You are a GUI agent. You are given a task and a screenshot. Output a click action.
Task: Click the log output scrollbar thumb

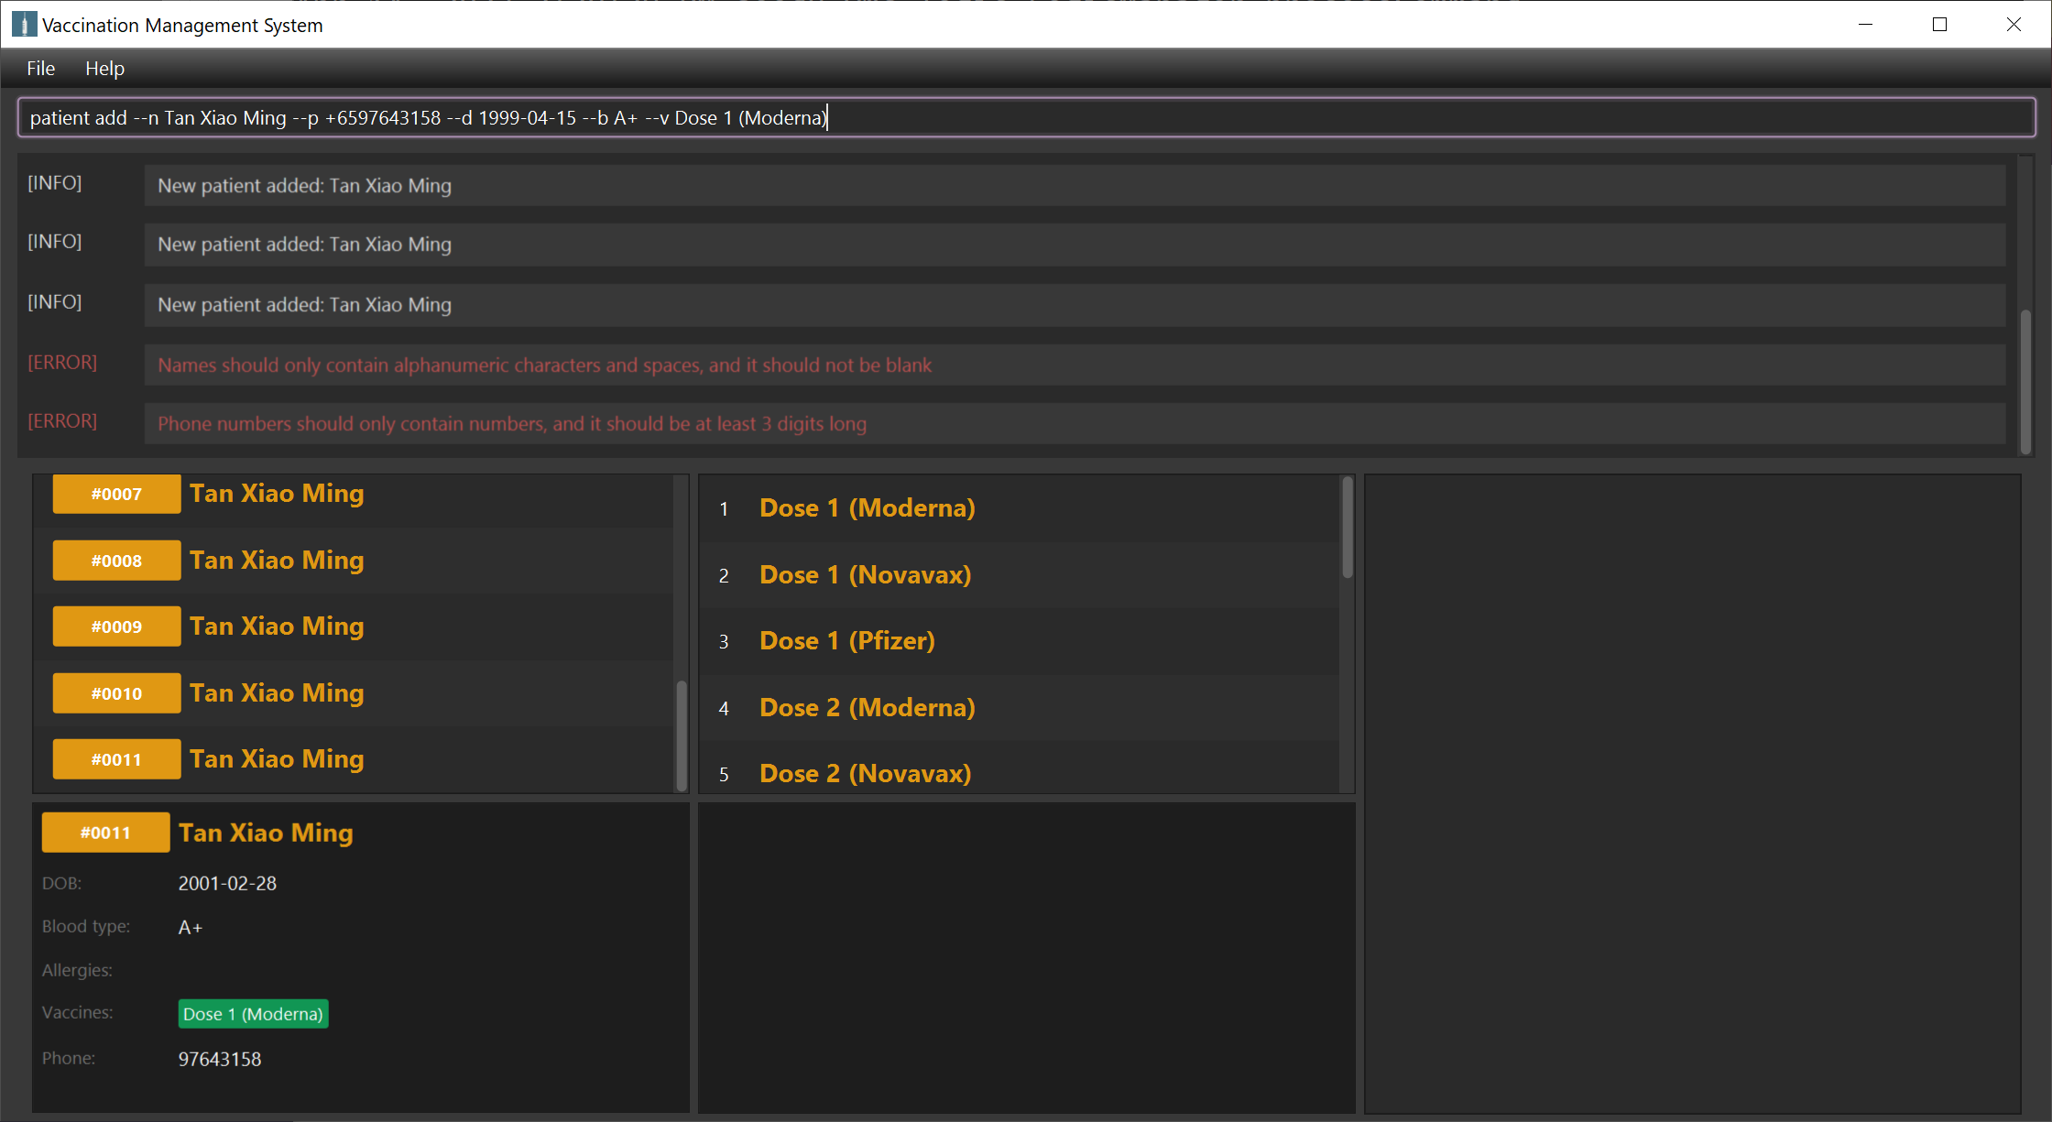click(2025, 382)
